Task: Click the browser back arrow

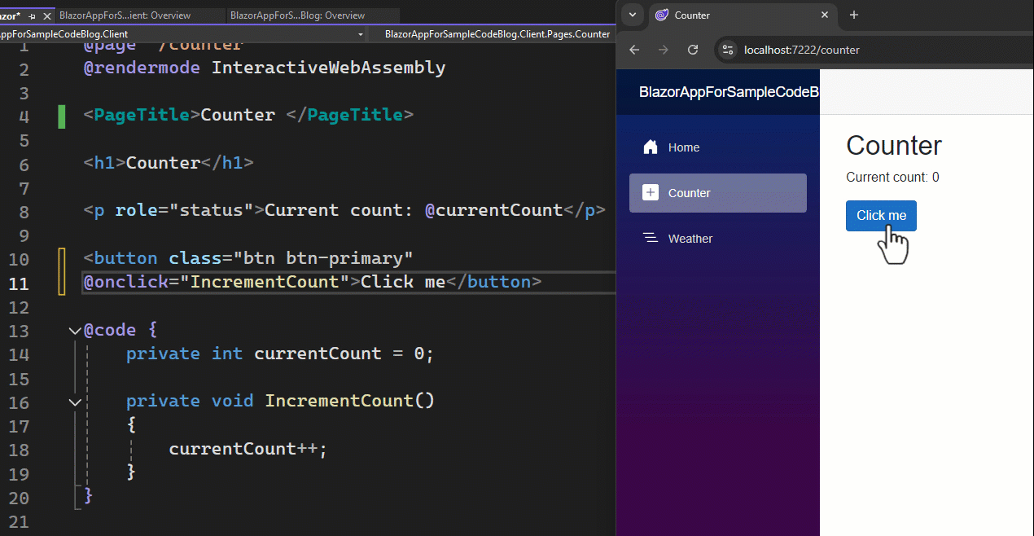Action: [x=634, y=50]
